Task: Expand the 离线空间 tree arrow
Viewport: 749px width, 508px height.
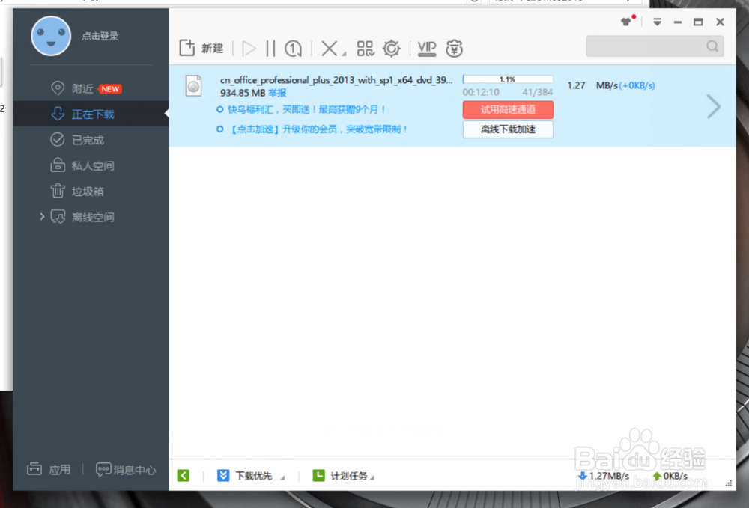Action: click(42, 216)
